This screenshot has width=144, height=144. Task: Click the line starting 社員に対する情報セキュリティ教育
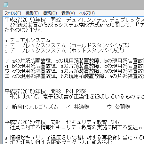pos(77,127)
